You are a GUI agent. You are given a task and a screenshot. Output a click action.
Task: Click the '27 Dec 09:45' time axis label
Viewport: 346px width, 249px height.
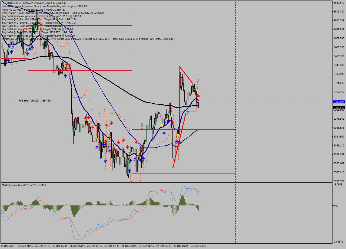click(181, 246)
